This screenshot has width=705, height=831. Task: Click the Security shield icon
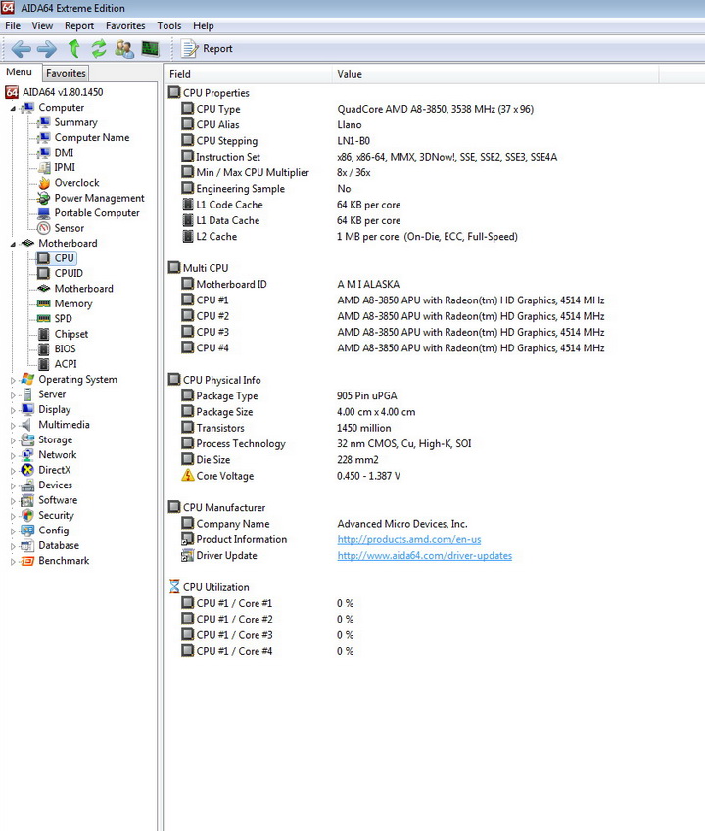click(27, 515)
